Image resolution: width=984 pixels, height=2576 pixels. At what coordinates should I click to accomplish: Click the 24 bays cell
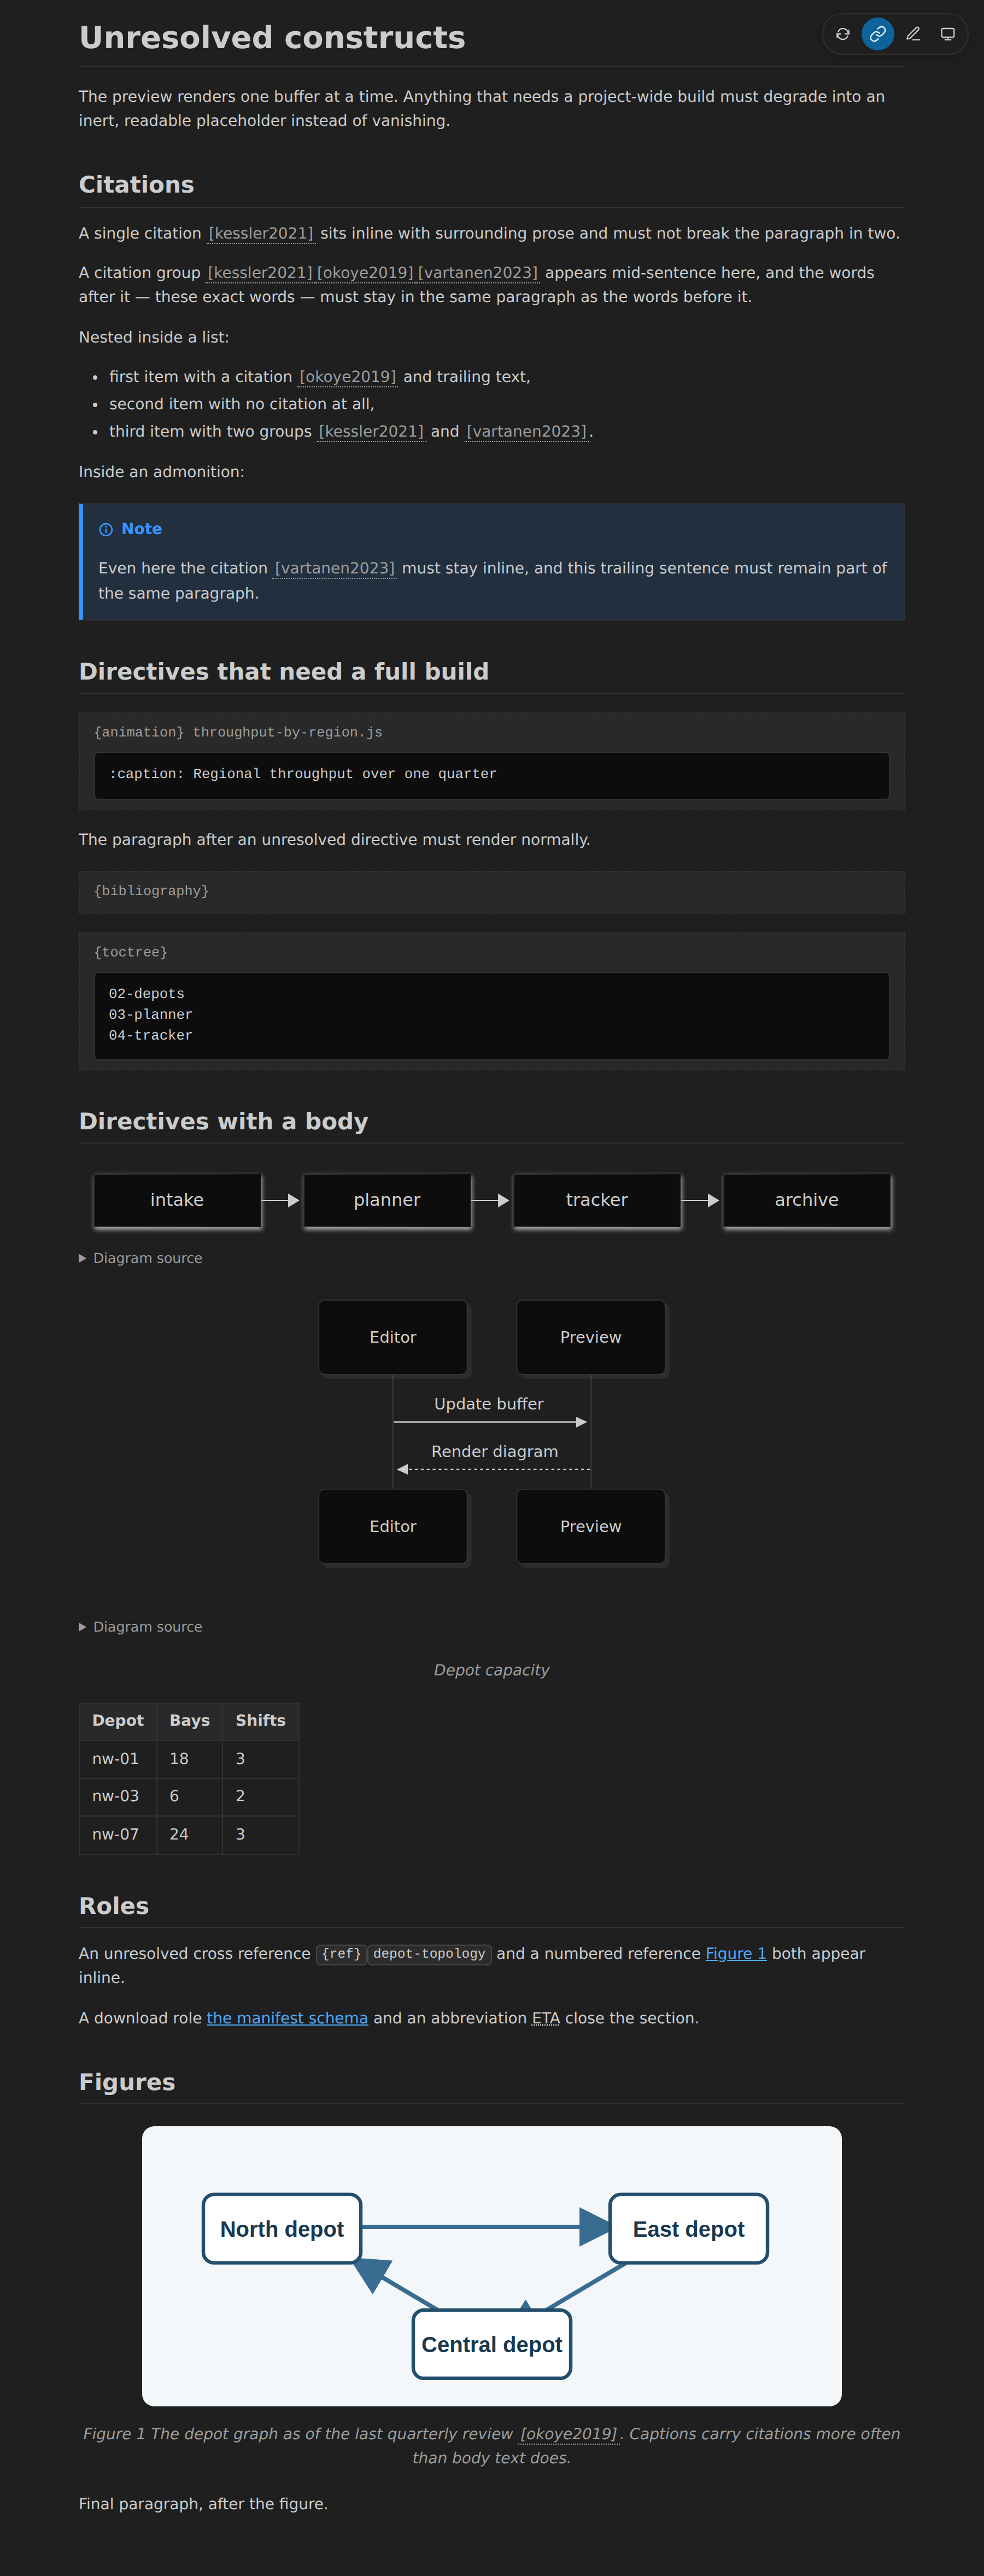coord(190,1835)
